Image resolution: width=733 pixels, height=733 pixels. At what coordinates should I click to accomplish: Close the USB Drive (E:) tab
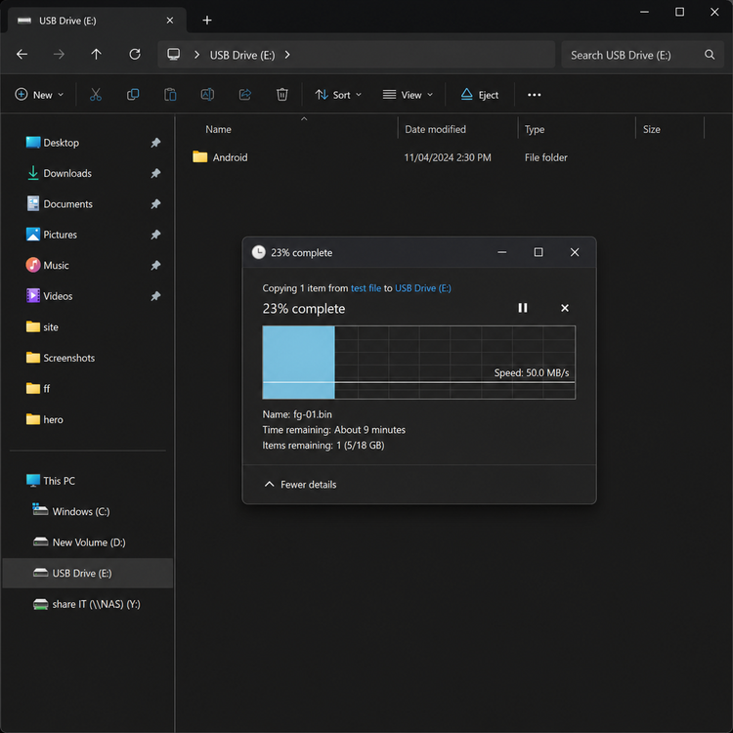(x=170, y=21)
